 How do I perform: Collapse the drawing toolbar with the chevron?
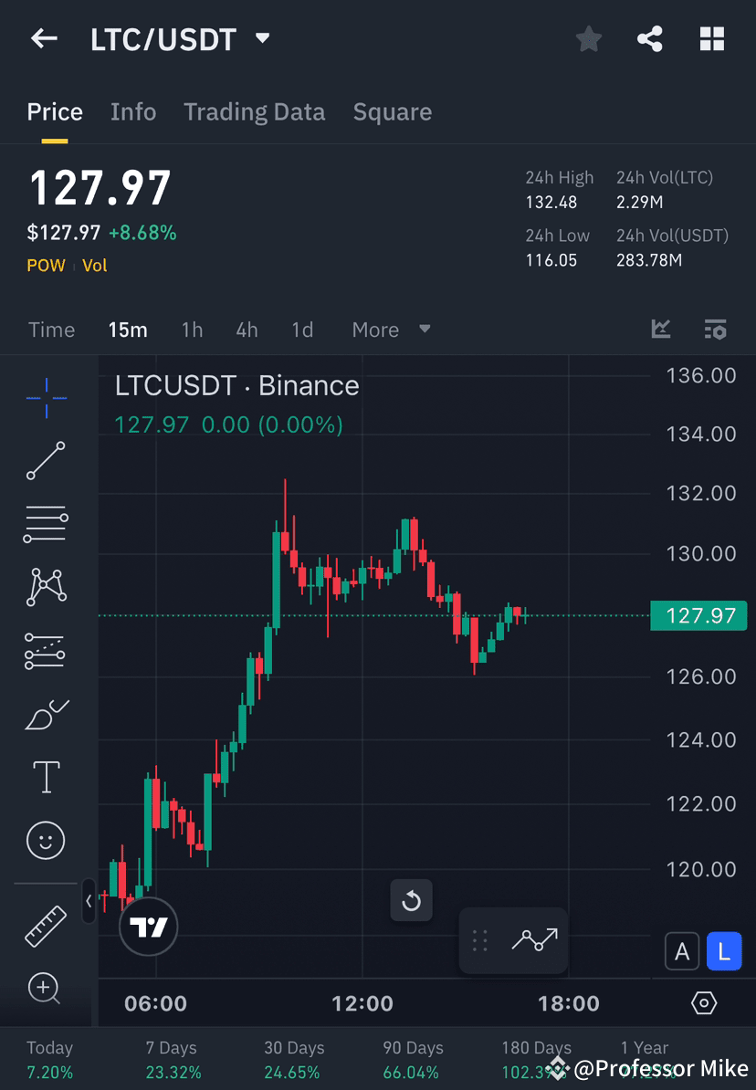(89, 902)
